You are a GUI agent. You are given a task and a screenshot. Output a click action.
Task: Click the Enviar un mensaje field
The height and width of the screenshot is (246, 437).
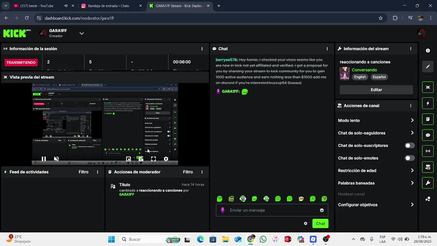272,210
